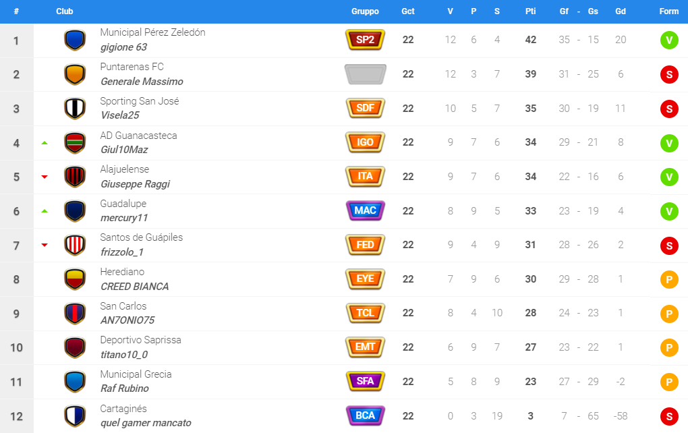The height and width of the screenshot is (433, 688).
Task: Click the purple MAC group badge
Action: [365, 210]
